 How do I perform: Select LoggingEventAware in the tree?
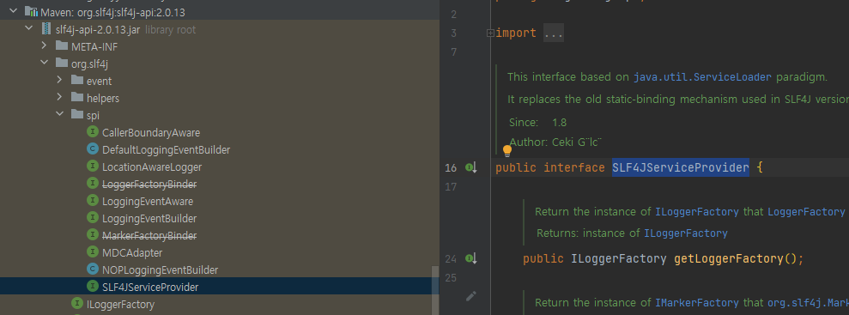pyautogui.click(x=148, y=202)
